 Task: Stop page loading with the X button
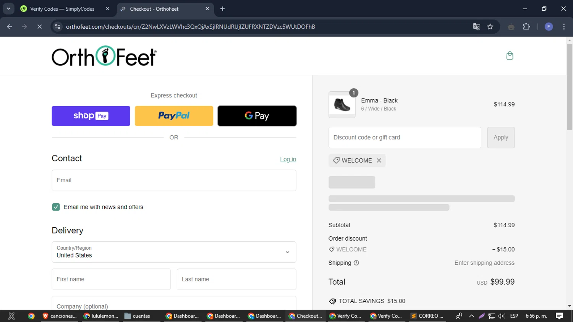39,27
